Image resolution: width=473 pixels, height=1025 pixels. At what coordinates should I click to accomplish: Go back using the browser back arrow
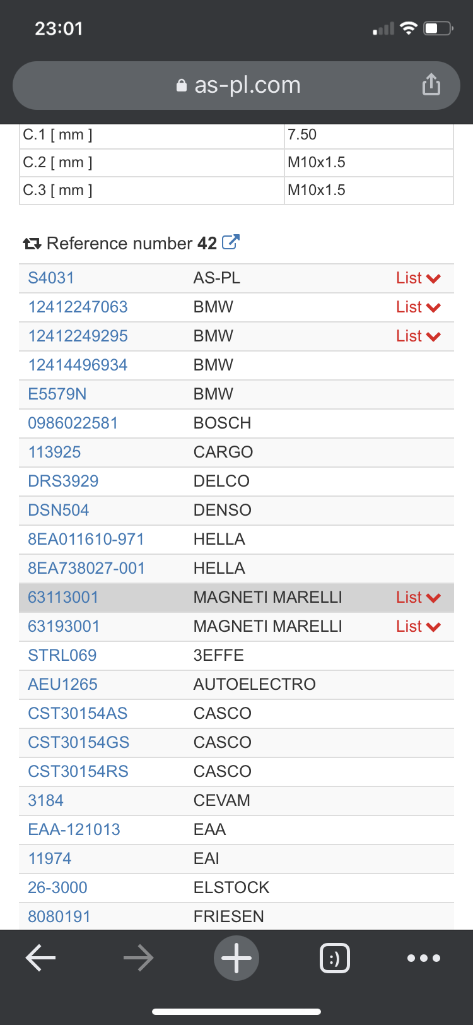40,958
